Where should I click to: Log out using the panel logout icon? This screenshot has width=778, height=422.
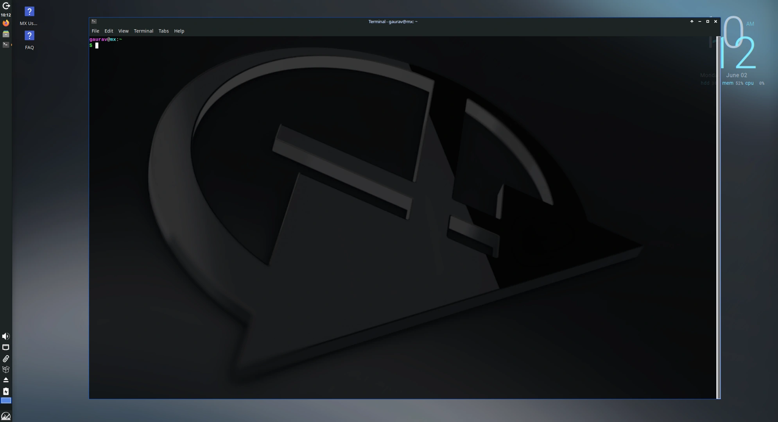(6, 6)
